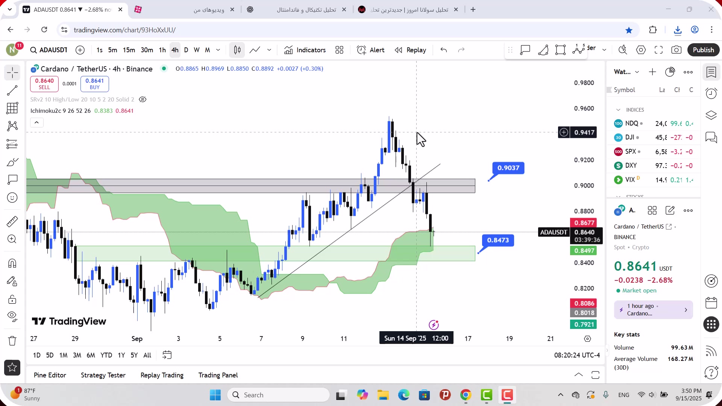Collapse the INDICES watchlist section

pyautogui.click(x=618, y=110)
